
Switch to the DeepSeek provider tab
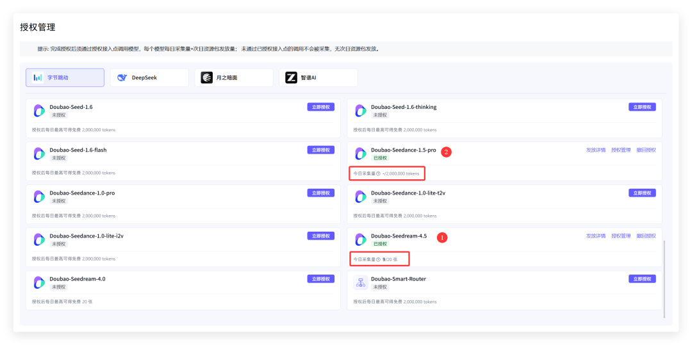(x=149, y=77)
